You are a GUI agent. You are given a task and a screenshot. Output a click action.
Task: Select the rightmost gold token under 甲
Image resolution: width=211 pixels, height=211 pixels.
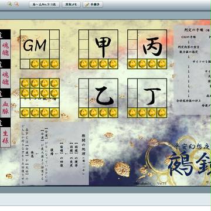coord(113,64)
